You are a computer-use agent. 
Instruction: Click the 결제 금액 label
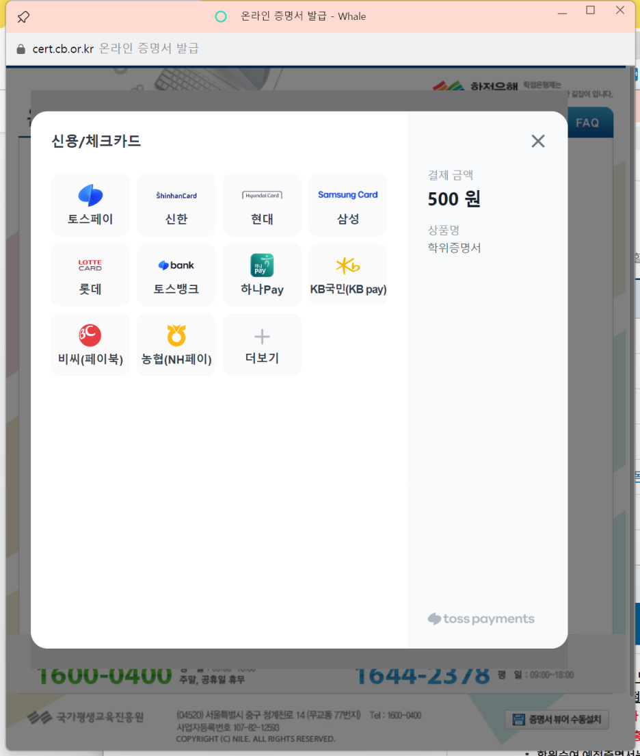tap(451, 175)
